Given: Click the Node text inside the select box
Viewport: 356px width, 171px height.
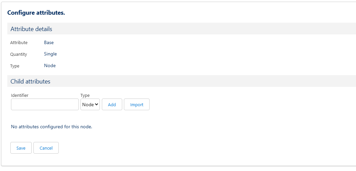Looking at the screenshot, I should pyautogui.click(x=88, y=105).
